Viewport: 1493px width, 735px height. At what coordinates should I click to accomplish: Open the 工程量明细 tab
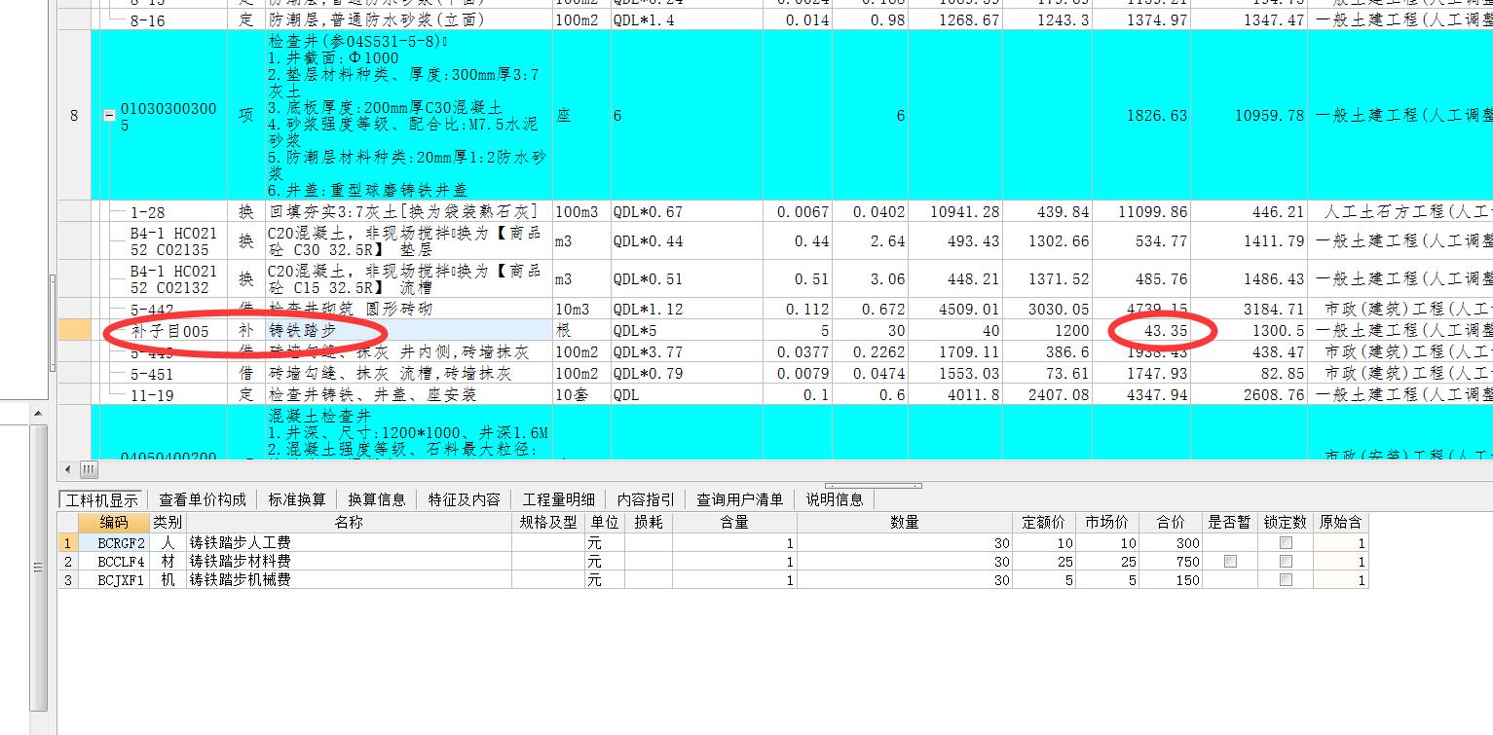pos(558,499)
